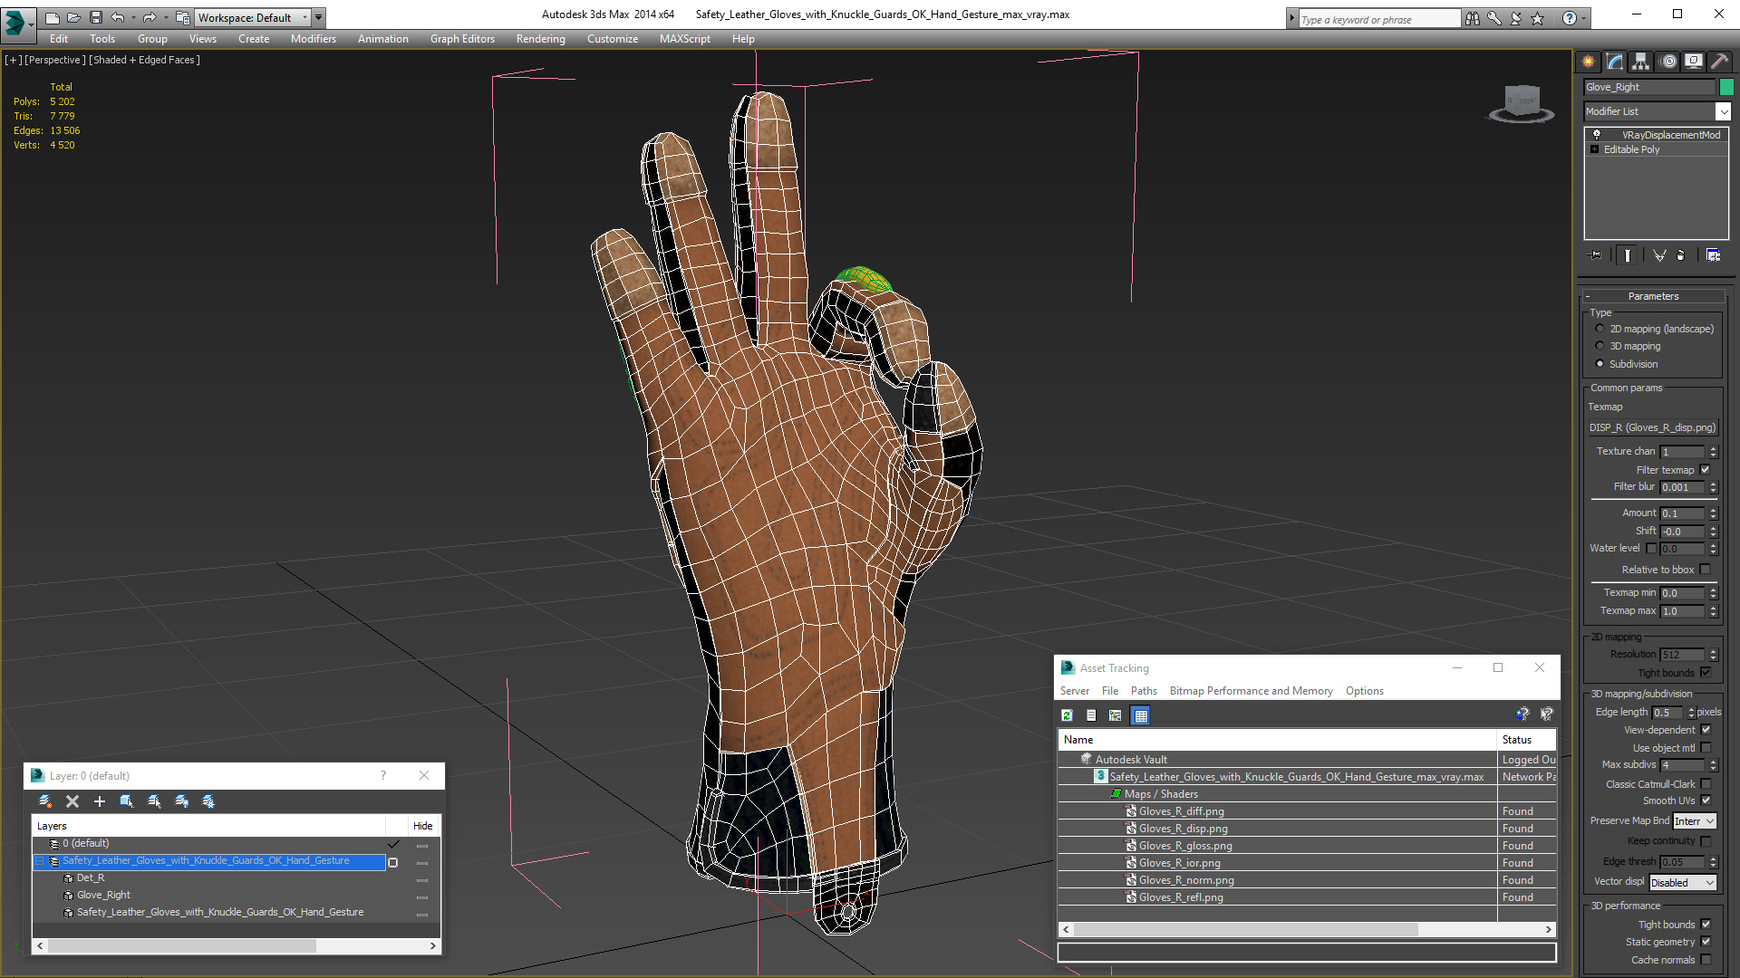Click the DISP_R texmap button

tap(1652, 427)
